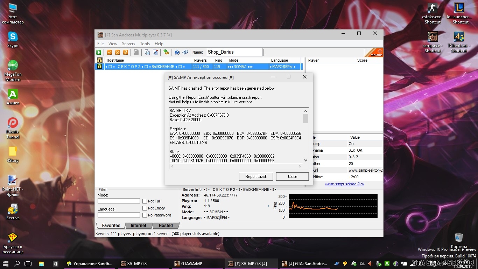Open Private Tunnel desktop icon
Image resolution: width=478 pixels, height=269 pixels.
13,128
